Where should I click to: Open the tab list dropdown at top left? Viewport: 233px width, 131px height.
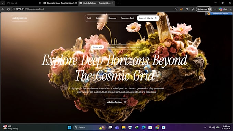[x=3, y=3]
